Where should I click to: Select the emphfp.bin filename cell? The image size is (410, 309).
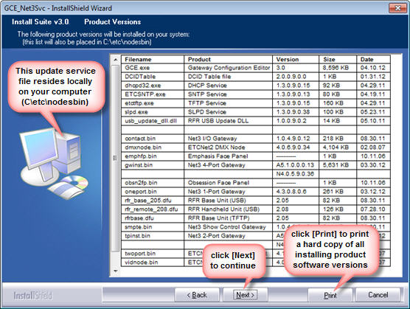pyautogui.click(x=153, y=156)
